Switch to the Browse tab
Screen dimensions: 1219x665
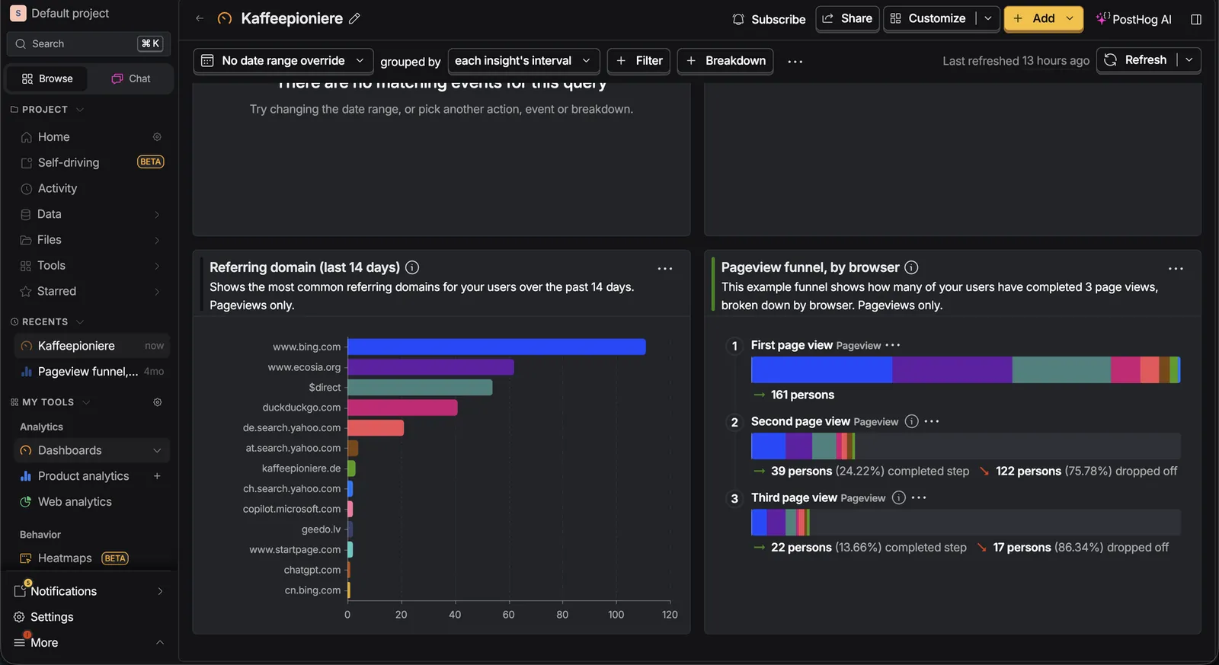coord(47,78)
